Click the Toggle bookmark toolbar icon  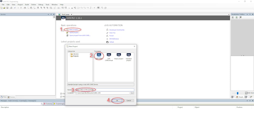point(38,8)
